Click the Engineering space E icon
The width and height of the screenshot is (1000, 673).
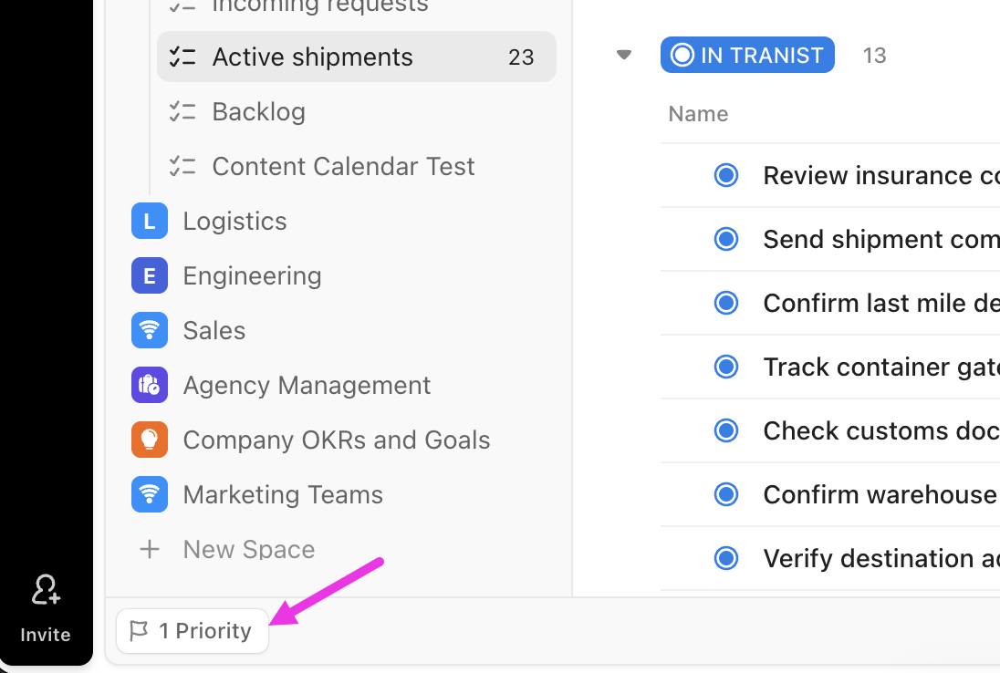click(x=150, y=275)
